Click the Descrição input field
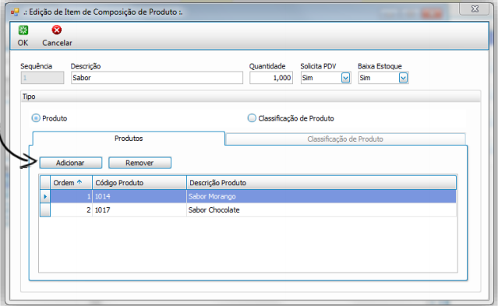The width and height of the screenshot is (498, 306). tap(157, 78)
